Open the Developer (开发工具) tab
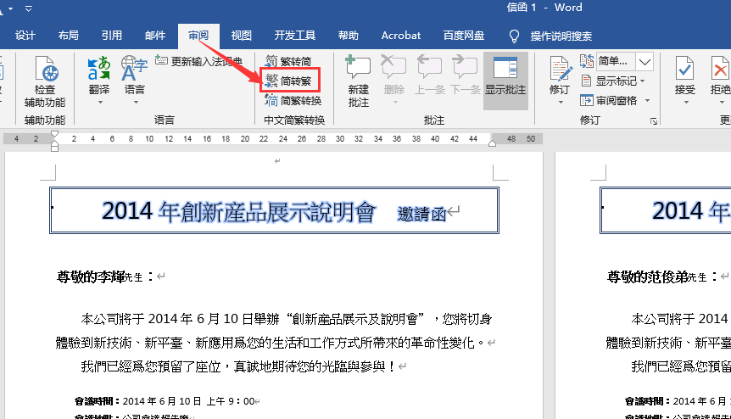Viewport: 731px width, 419px height. click(295, 36)
